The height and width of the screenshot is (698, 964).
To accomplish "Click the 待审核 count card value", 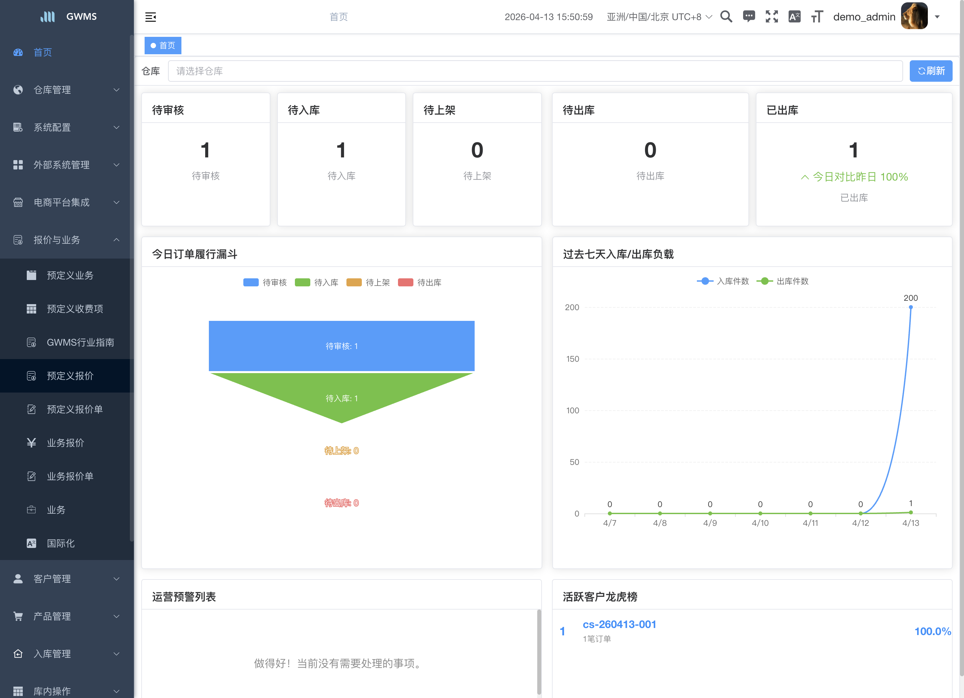I will click(205, 150).
